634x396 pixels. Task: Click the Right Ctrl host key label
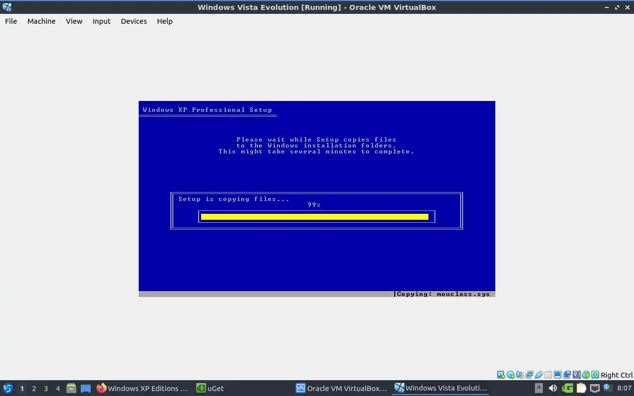pos(617,375)
